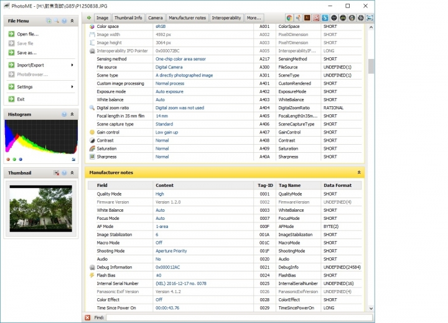Click the Exit green arrow icon
Image resolution: width=448 pixels, height=323 pixels.
pos(11,99)
